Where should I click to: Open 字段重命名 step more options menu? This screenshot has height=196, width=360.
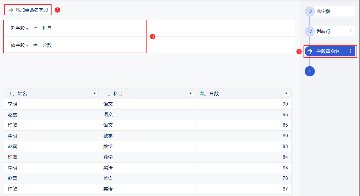[350, 51]
